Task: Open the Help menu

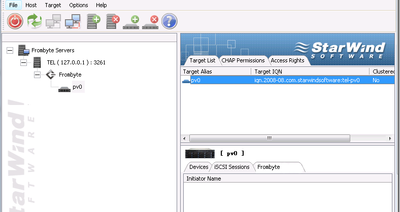Action: click(x=102, y=5)
